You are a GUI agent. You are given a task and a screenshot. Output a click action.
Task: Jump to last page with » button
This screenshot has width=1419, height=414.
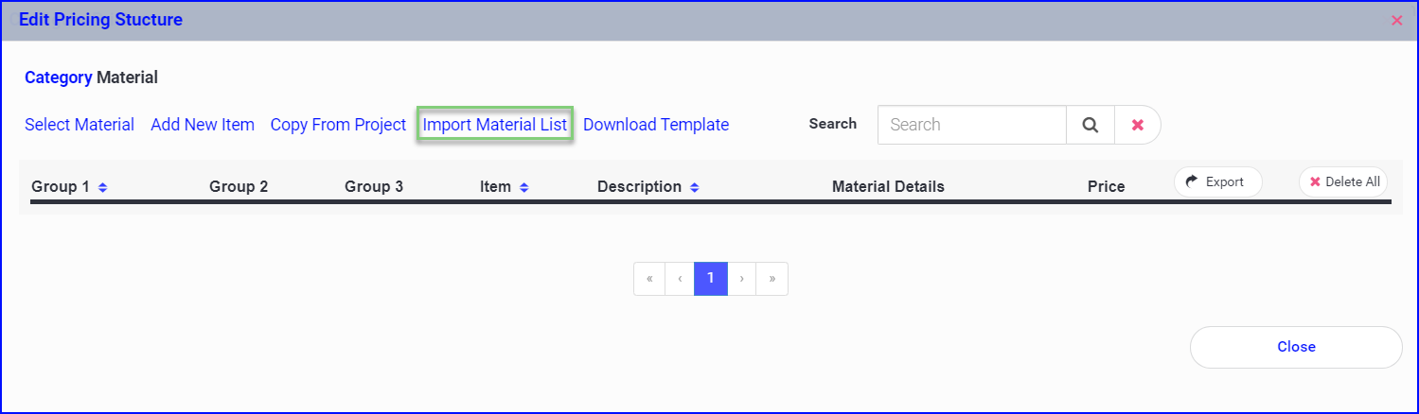772,279
